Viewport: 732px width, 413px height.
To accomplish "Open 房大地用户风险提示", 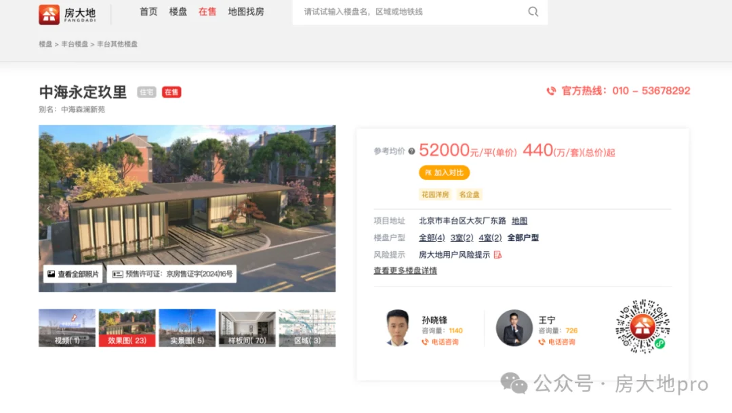I will tap(454, 255).
